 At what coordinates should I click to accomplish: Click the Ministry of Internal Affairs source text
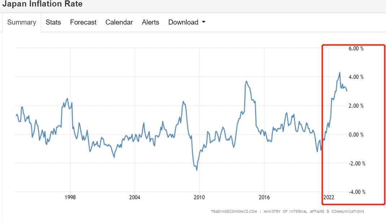[314, 212]
